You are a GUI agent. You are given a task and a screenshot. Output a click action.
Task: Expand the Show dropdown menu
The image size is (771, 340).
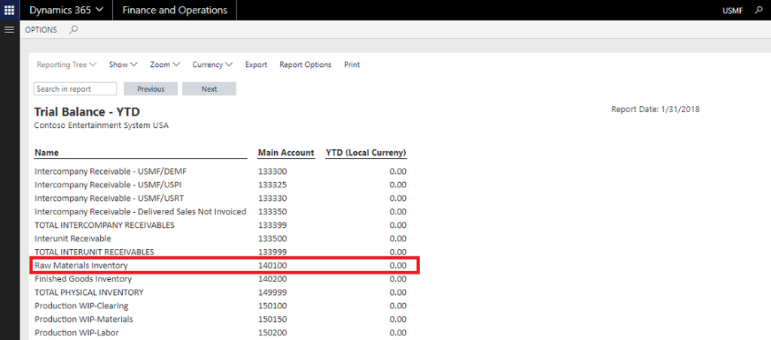pyautogui.click(x=123, y=65)
